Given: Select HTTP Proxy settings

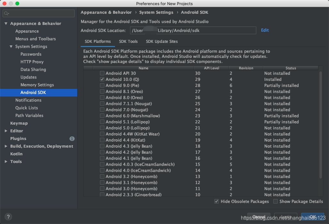Looking at the screenshot, I should 32,62.
